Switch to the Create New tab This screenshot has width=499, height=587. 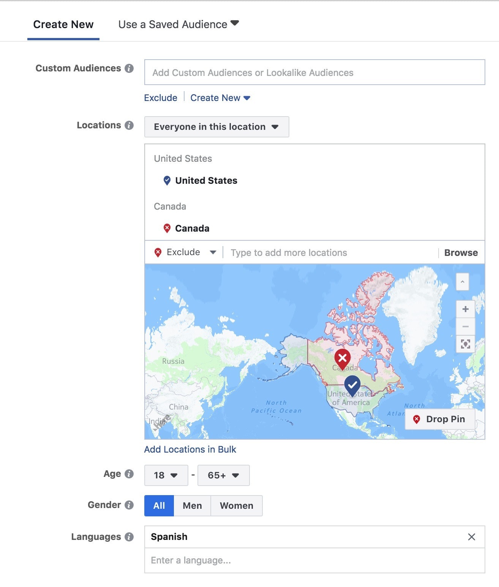[63, 25]
